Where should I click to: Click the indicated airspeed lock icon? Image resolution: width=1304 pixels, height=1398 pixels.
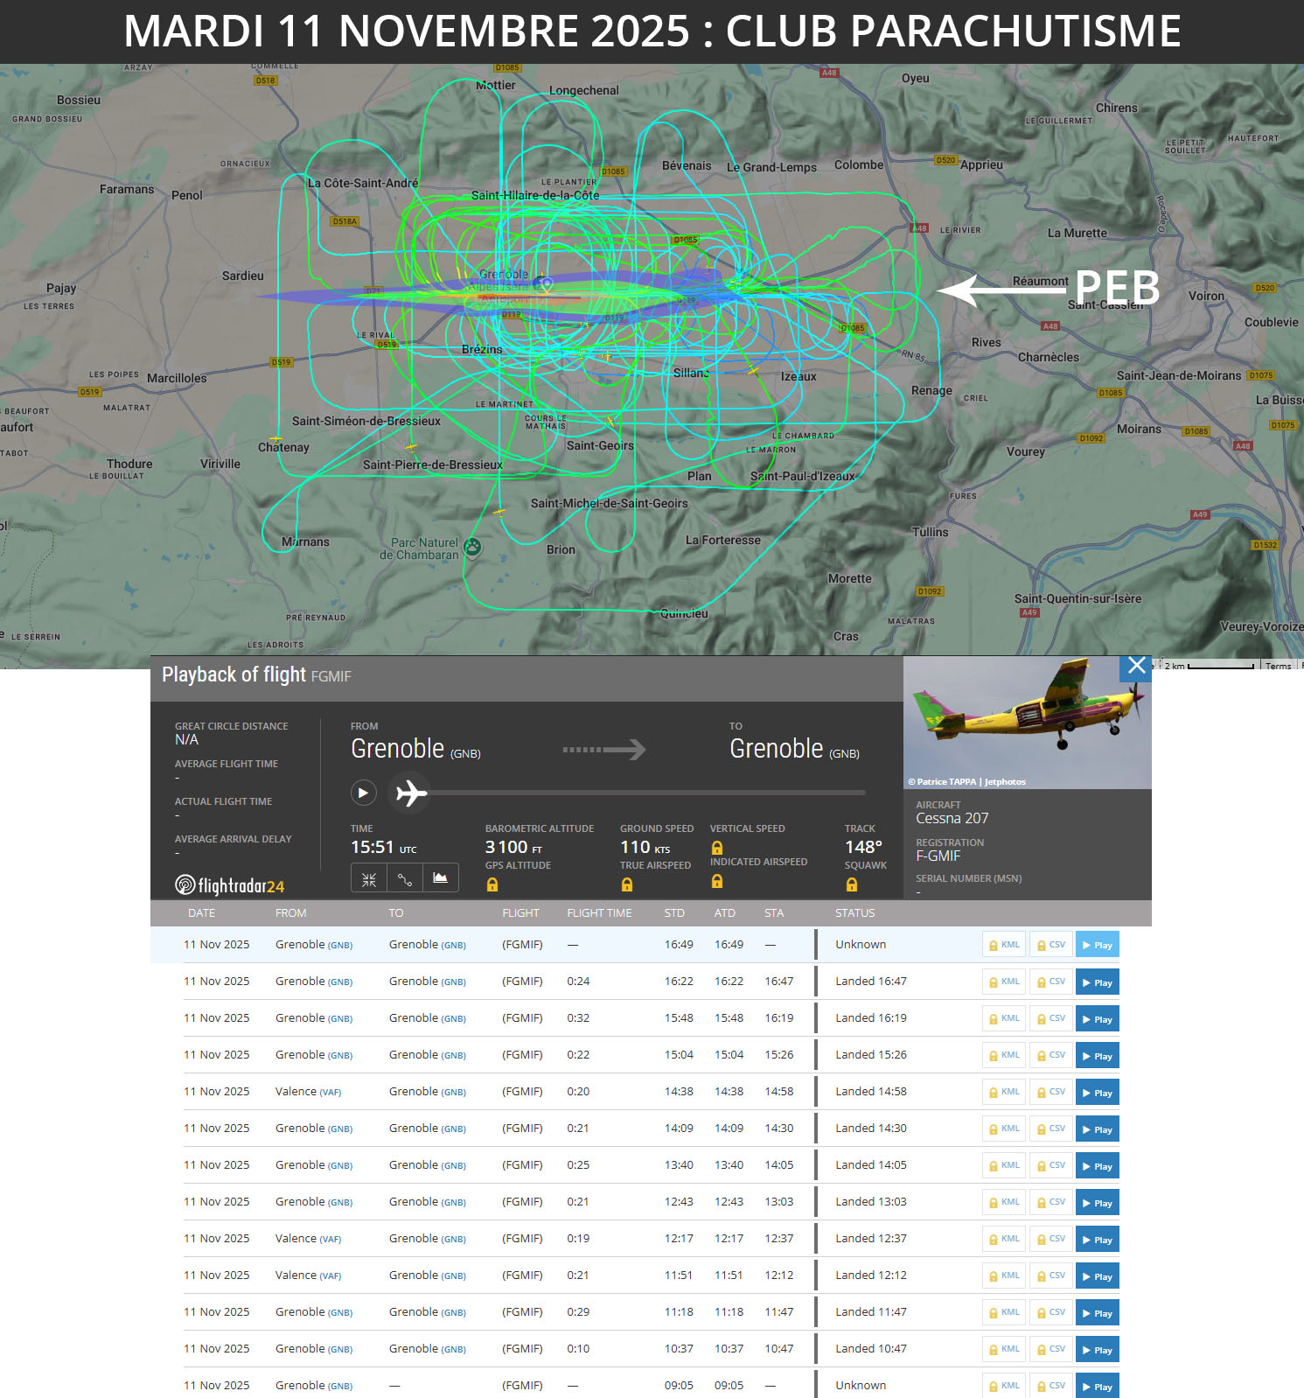[717, 882]
